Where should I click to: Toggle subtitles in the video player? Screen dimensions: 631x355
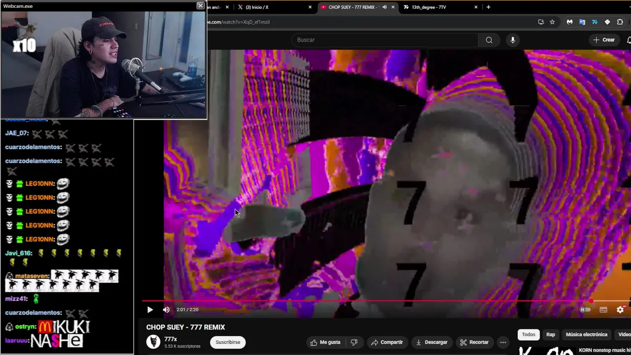[603, 310]
